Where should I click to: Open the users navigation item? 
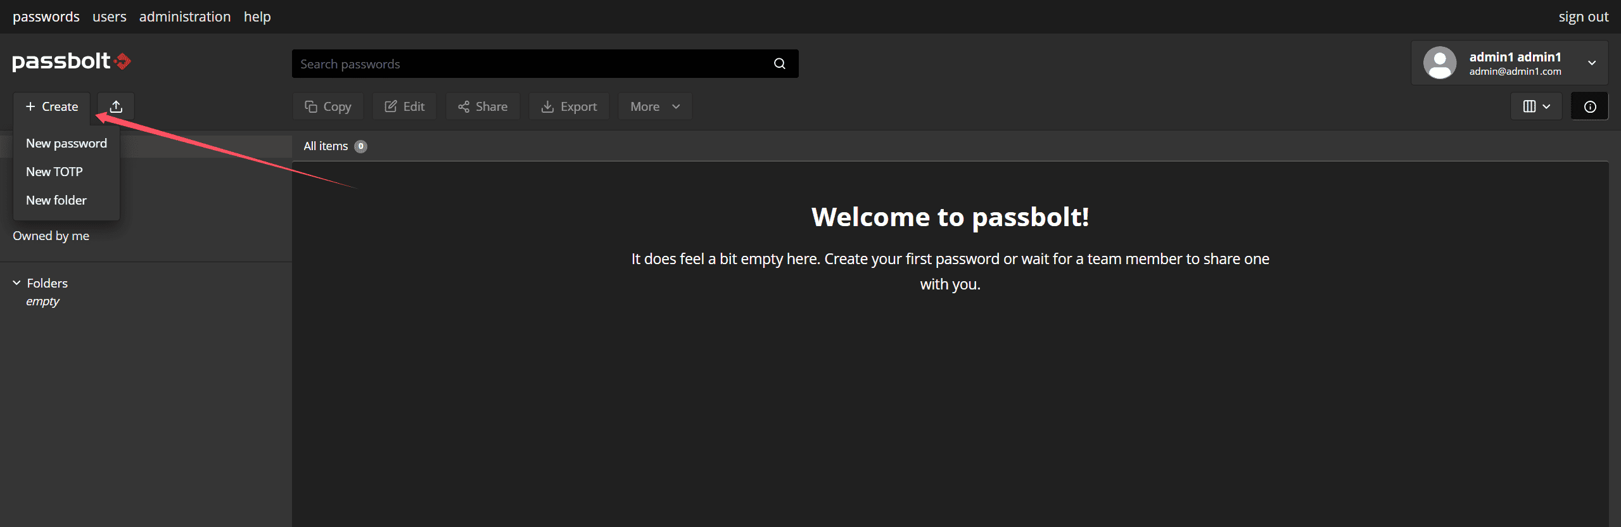[110, 16]
